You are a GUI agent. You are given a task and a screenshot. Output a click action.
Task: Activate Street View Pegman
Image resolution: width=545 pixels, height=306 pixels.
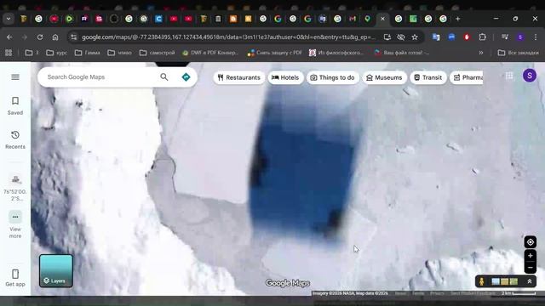481,281
